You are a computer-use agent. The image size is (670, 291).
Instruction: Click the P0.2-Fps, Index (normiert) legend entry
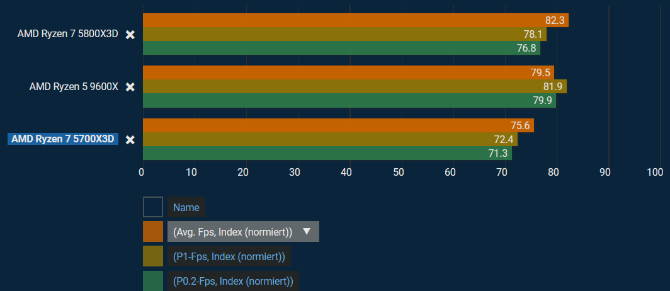pos(233,281)
